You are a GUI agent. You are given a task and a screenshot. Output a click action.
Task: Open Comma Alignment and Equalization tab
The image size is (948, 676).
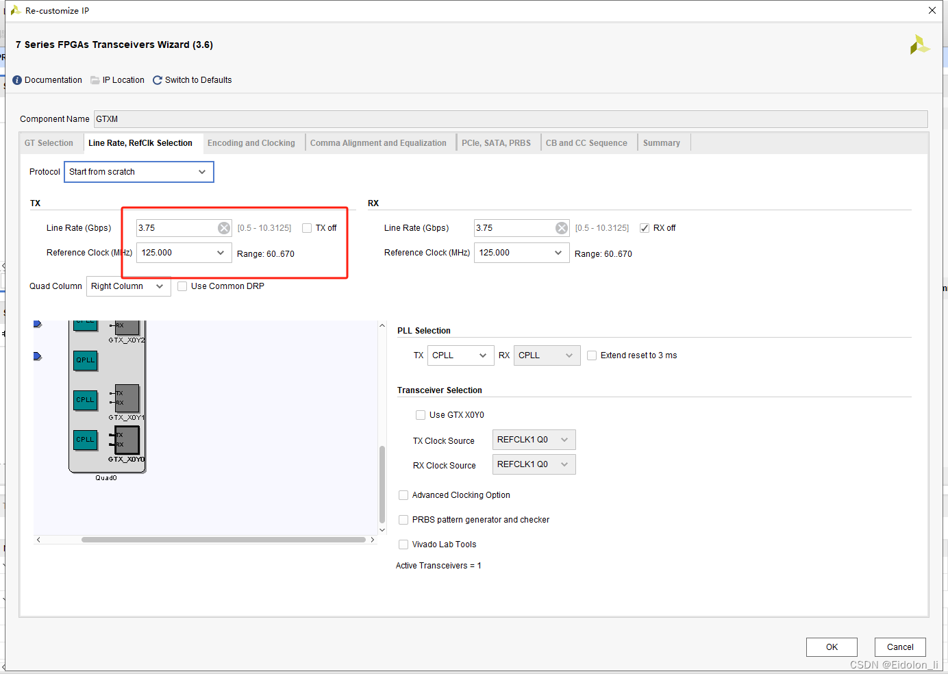coord(378,143)
